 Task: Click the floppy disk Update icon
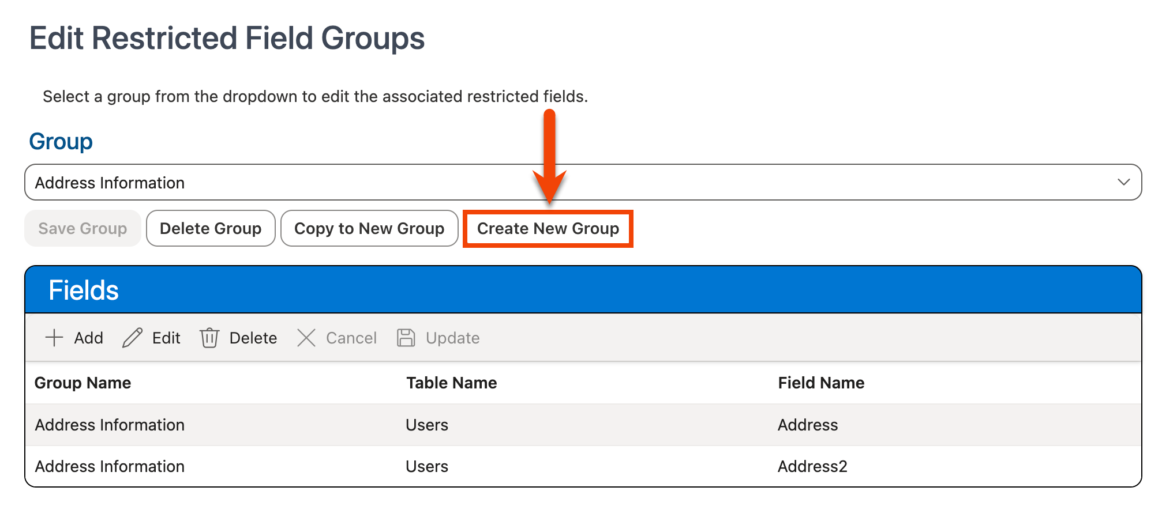click(406, 338)
